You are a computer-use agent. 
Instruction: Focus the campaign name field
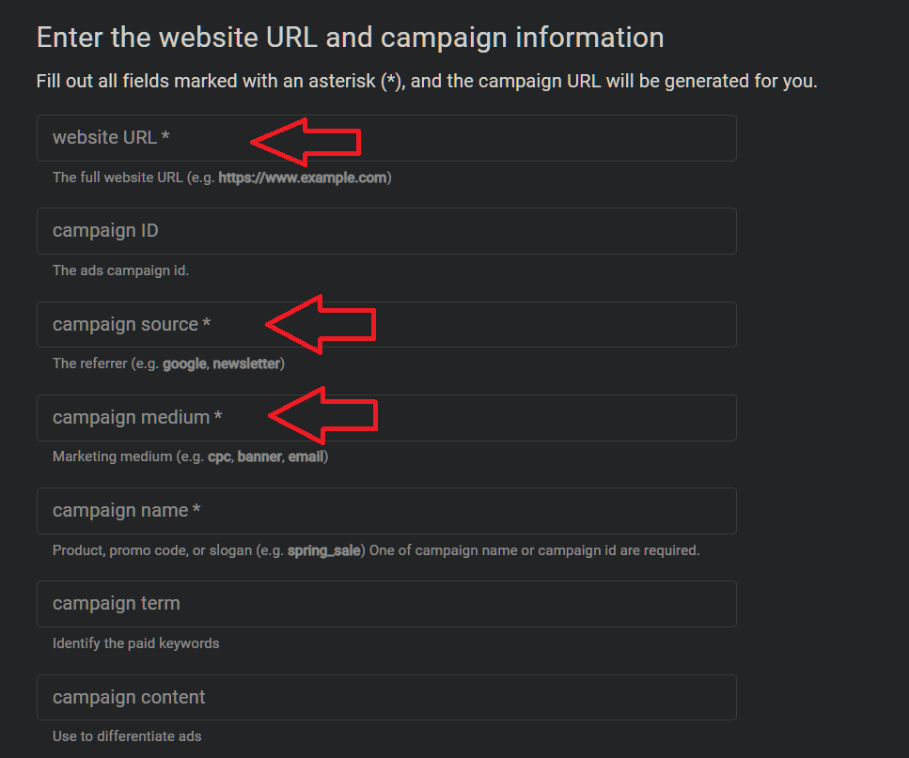(385, 511)
